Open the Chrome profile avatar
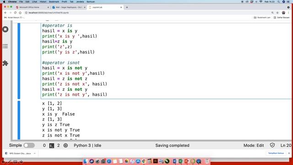The image size is (293, 165). pyautogui.click(x=283, y=12)
